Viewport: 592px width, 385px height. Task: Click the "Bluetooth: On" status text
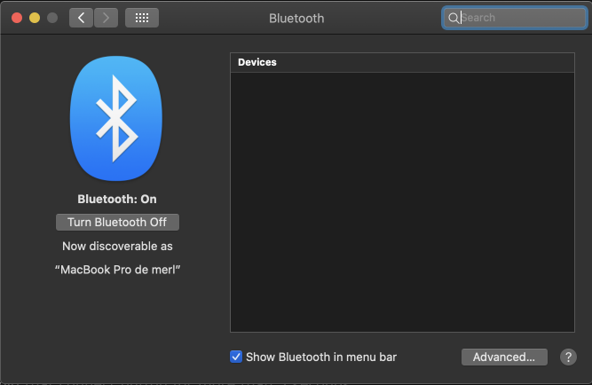[117, 200]
